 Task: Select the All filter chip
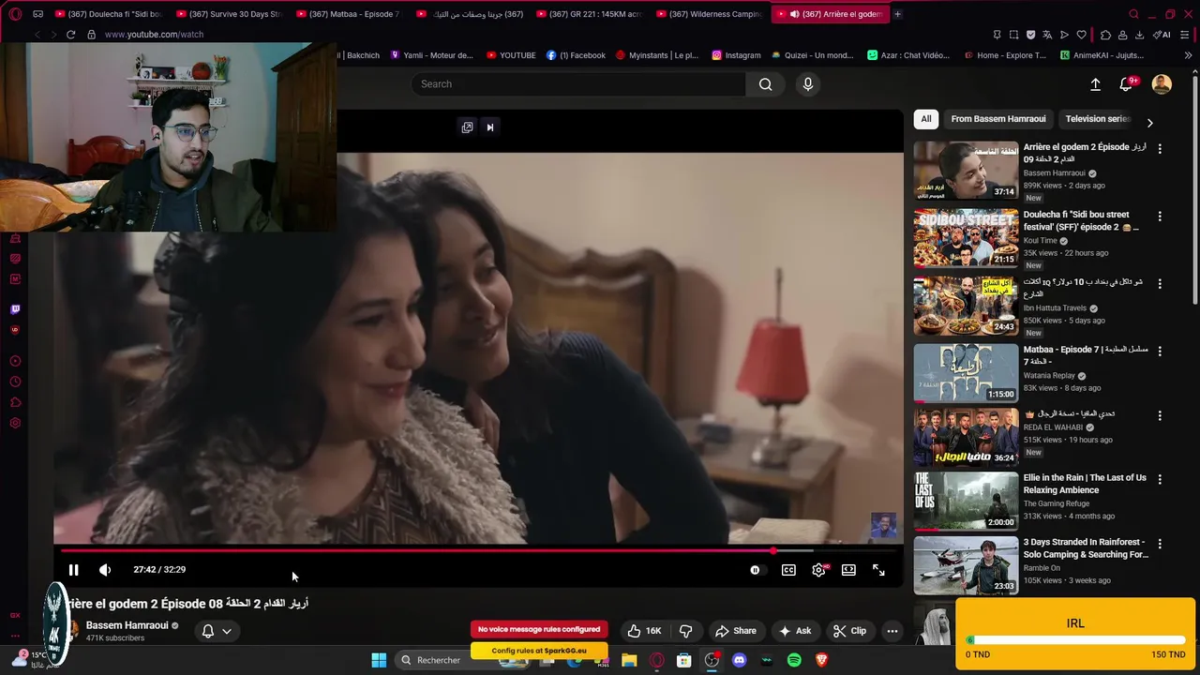click(926, 119)
